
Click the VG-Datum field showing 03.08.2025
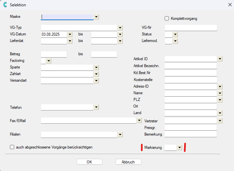click(x=54, y=34)
